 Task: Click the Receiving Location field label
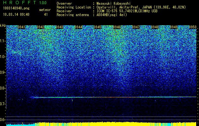(x=74, y=7)
